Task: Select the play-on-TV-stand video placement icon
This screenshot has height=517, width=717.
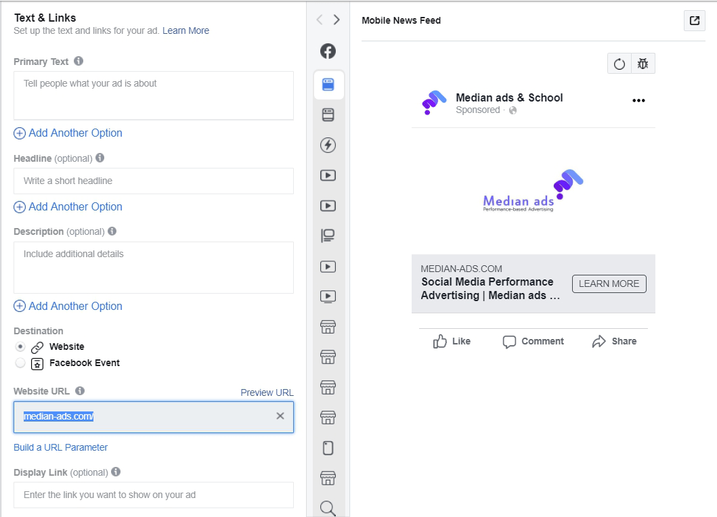Action: click(328, 296)
